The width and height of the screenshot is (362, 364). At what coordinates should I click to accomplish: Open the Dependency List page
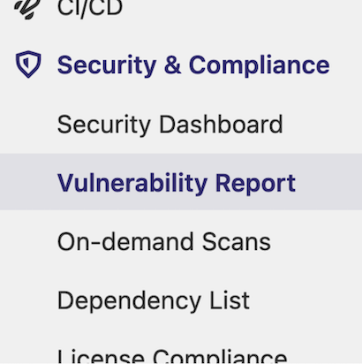pyautogui.click(x=154, y=300)
